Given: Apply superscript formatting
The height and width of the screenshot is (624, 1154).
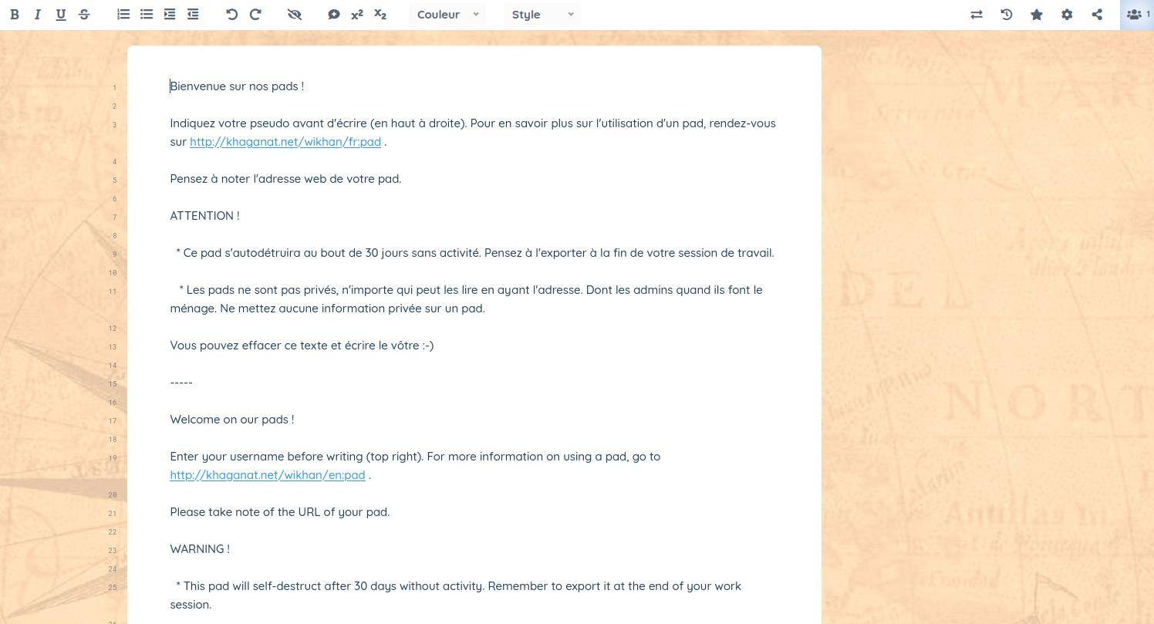Looking at the screenshot, I should point(357,15).
